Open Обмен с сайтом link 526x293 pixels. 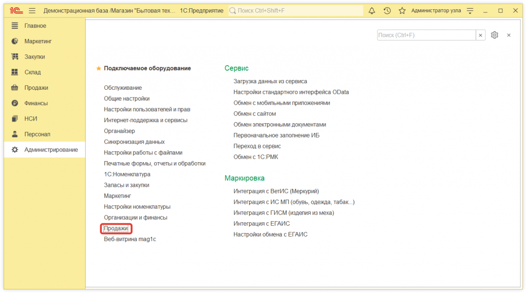tap(254, 113)
